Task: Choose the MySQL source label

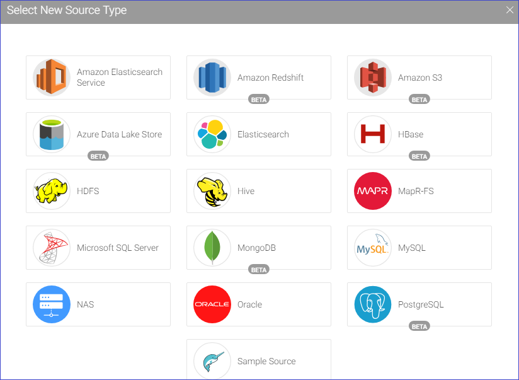Action: (411, 248)
